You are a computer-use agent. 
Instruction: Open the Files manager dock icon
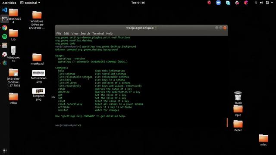click(5, 45)
